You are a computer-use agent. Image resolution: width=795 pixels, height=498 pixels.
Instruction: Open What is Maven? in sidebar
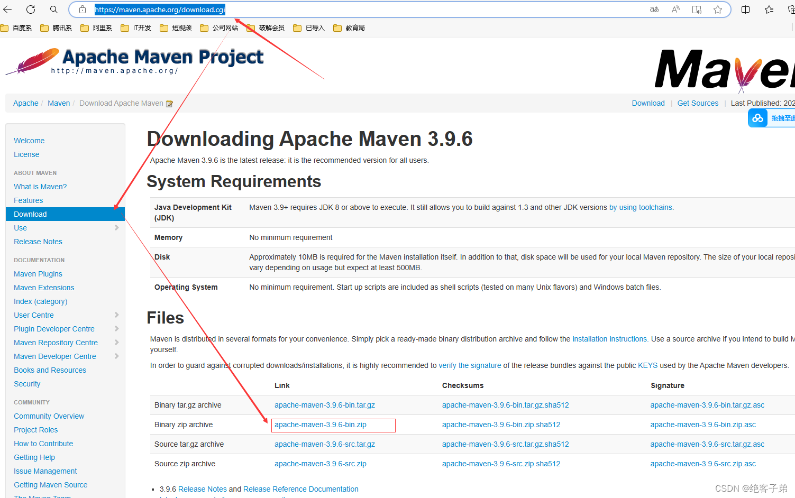pyautogui.click(x=40, y=187)
